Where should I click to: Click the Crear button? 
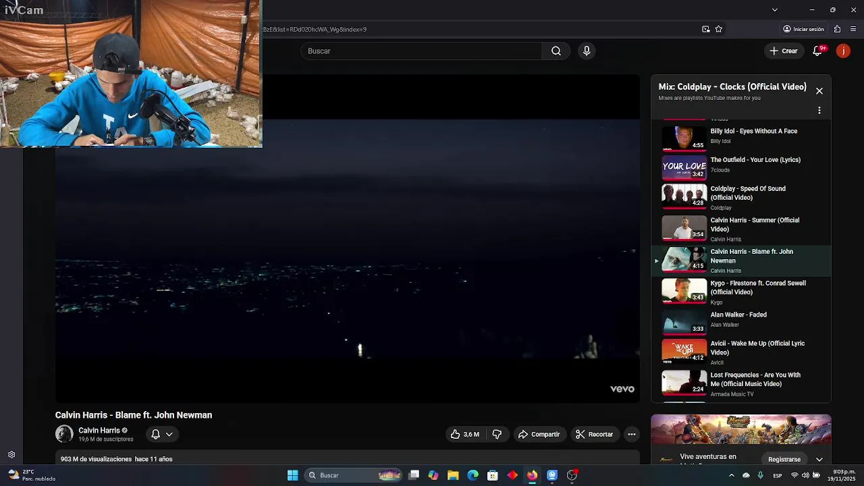click(x=784, y=51)
